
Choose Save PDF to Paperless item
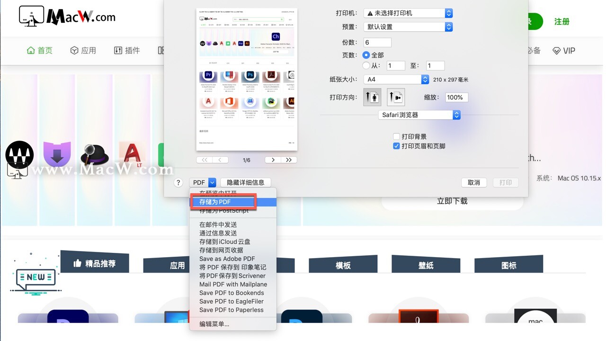point(233,310)
